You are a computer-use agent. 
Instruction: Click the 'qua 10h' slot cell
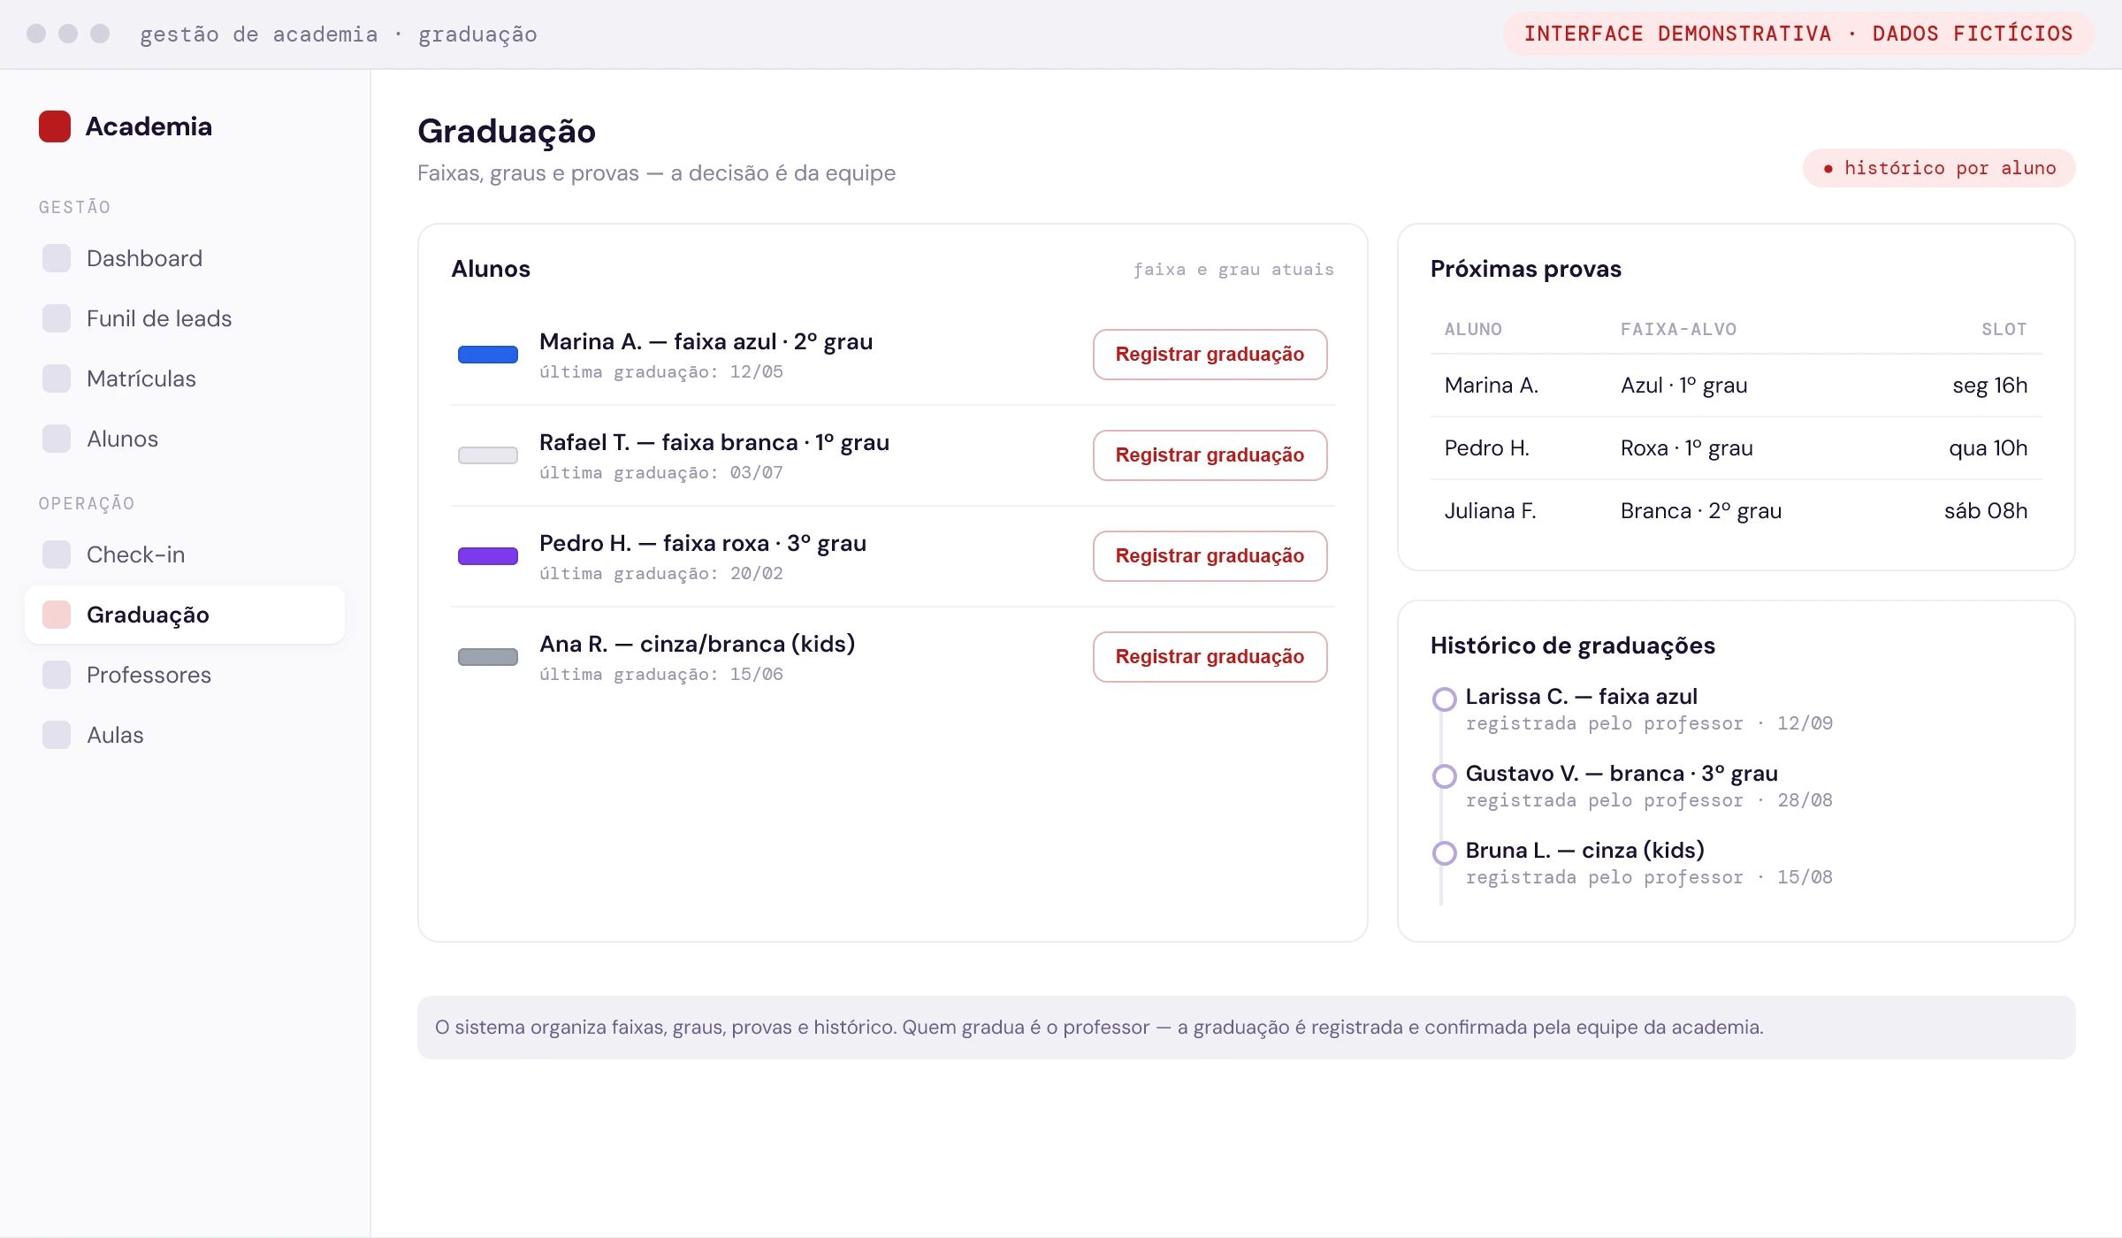(1988, 448)
